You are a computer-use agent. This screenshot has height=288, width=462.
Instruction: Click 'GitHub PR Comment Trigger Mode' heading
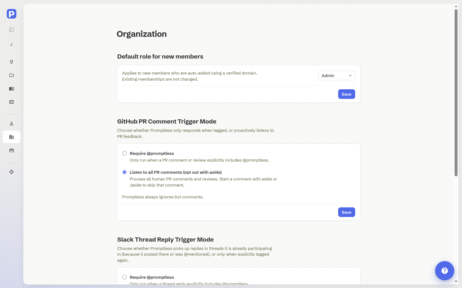[x=167, y=122]
